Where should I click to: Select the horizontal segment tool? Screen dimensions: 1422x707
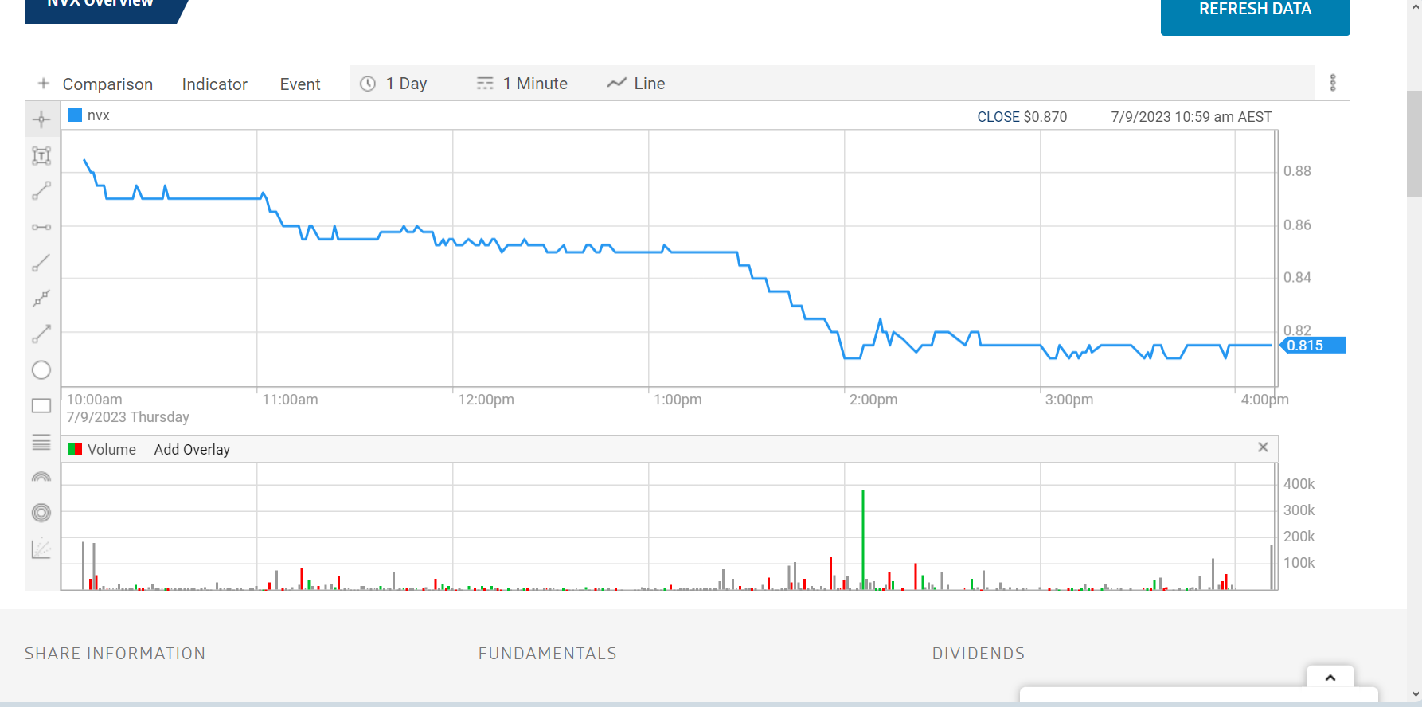[x=41, y=227]
